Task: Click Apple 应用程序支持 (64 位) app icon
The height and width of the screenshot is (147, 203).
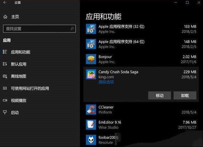Action: tap(91, 44)
